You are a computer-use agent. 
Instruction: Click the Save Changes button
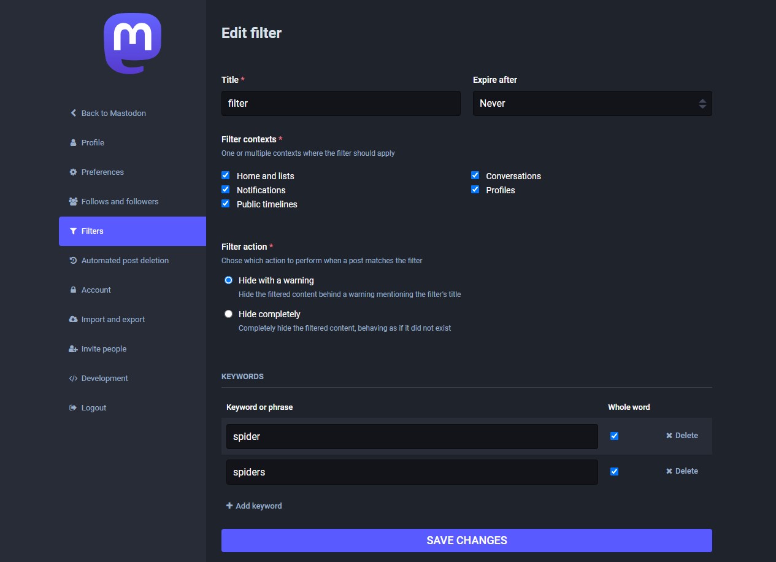pyautogui.click(x=467, y=541)
